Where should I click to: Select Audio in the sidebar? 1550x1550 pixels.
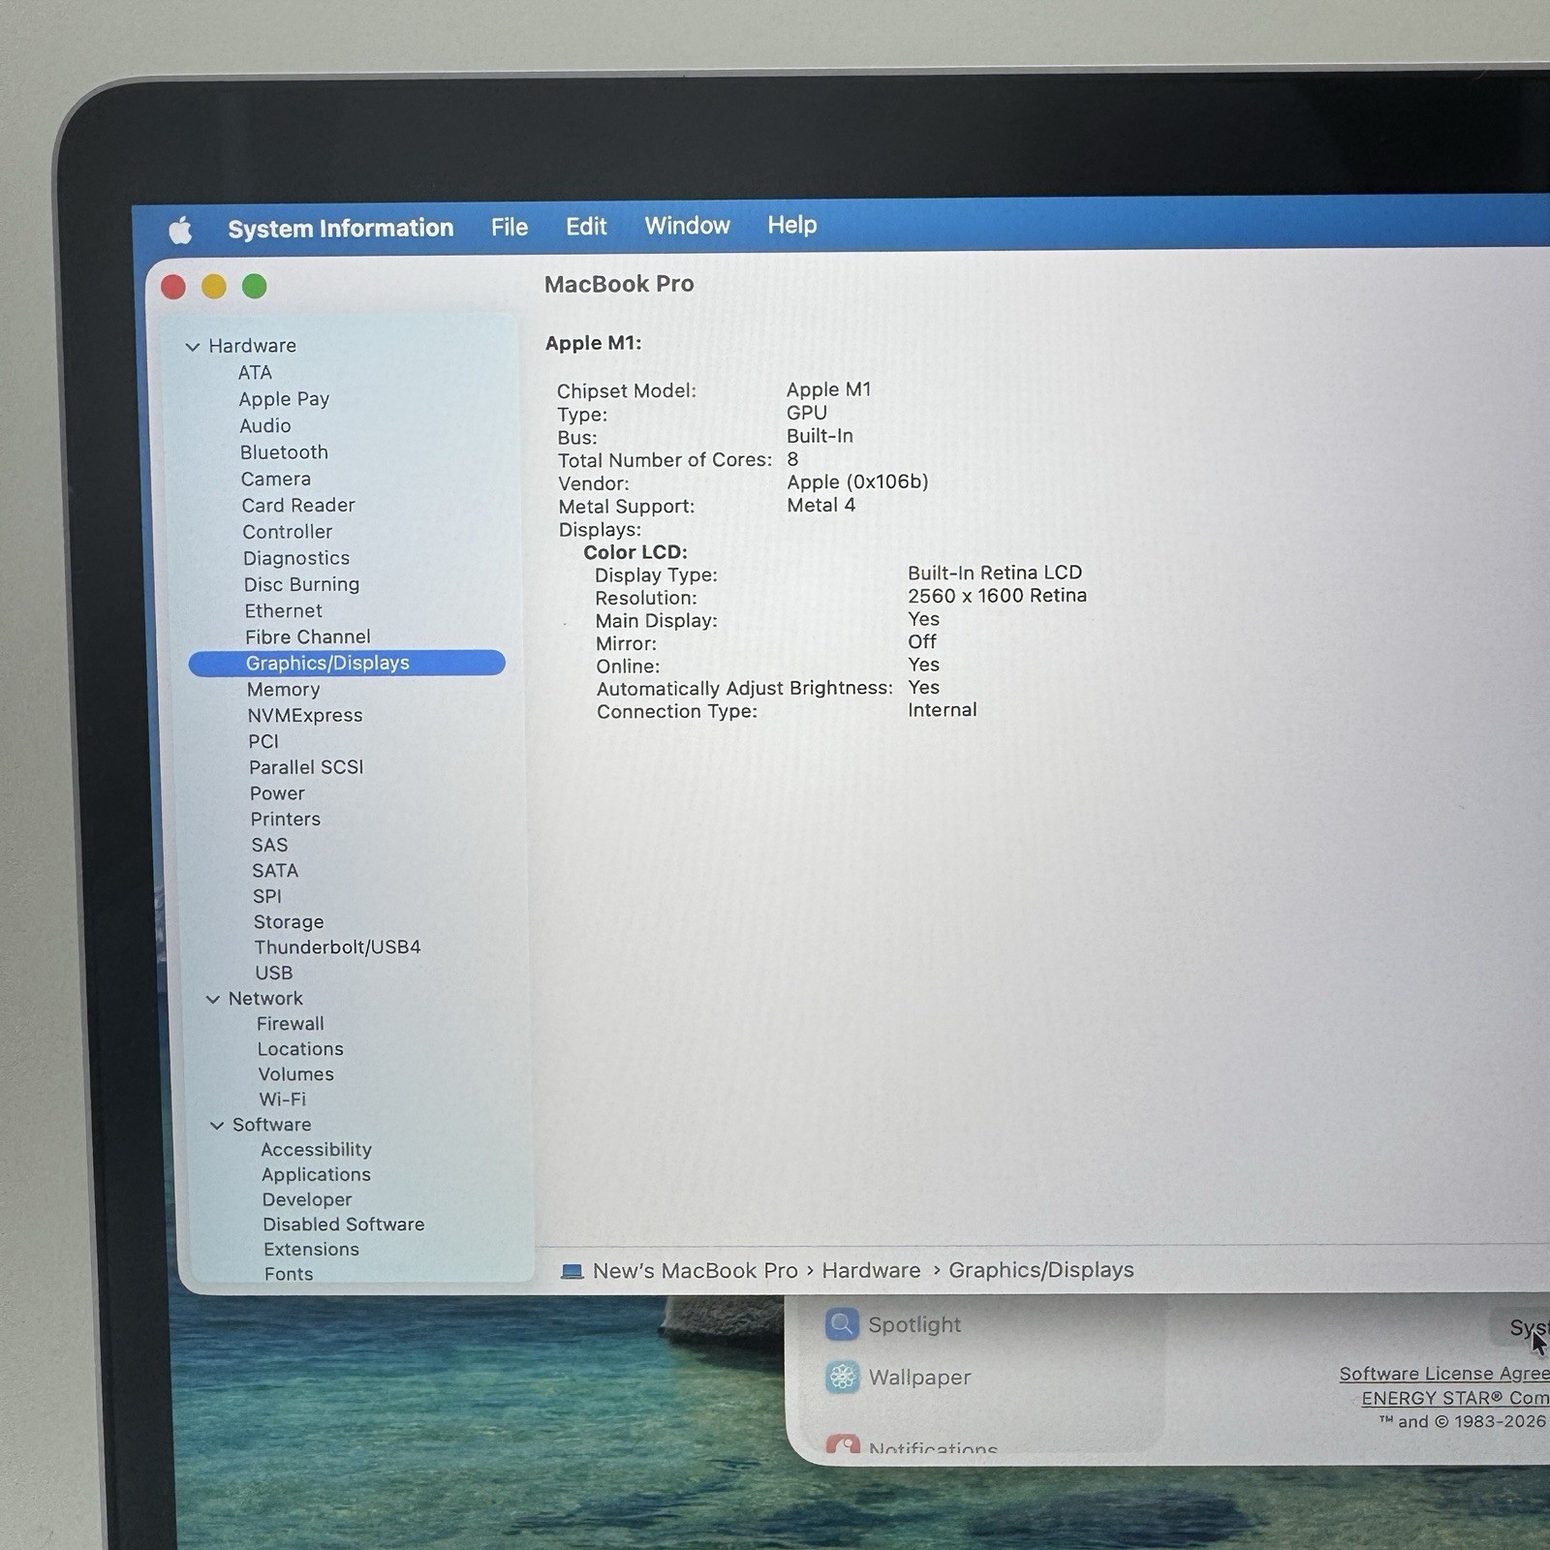coord(265,426)
